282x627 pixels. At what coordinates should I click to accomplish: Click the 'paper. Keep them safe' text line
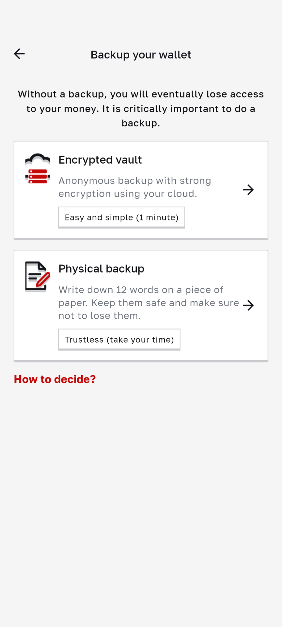point(149,303)
